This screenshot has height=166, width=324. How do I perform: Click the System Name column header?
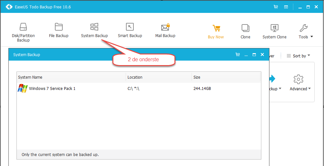tap(71, 77)
